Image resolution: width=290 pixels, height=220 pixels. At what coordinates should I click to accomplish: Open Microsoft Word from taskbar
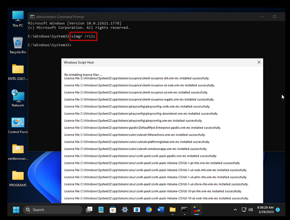[x=161, y=210]
